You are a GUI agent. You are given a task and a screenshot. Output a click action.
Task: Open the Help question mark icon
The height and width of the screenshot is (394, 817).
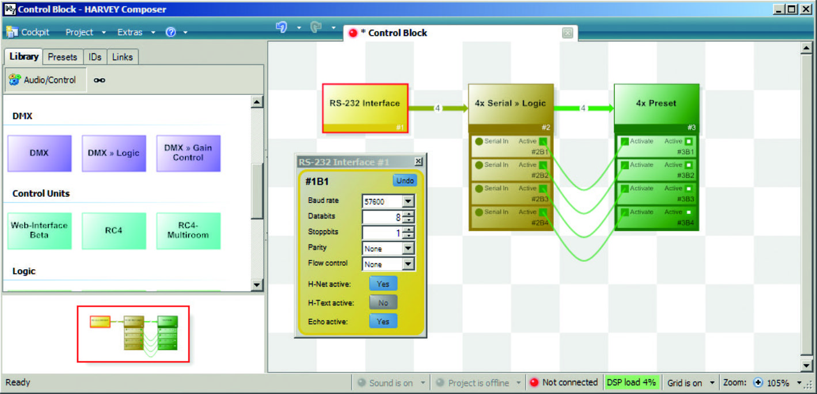pyautogui.click(x=170, y=32)
